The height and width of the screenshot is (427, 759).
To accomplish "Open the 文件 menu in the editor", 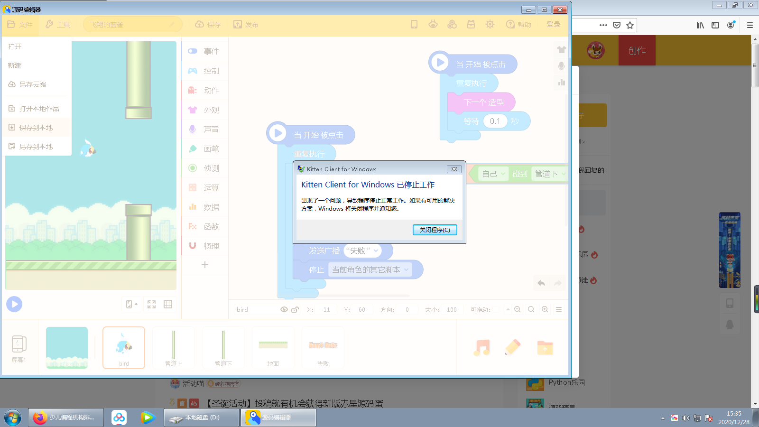I will [x=20, y=24].
